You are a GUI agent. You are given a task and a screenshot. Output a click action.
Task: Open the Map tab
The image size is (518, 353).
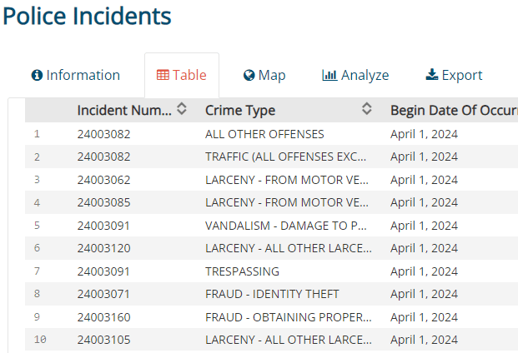(264, 75)
